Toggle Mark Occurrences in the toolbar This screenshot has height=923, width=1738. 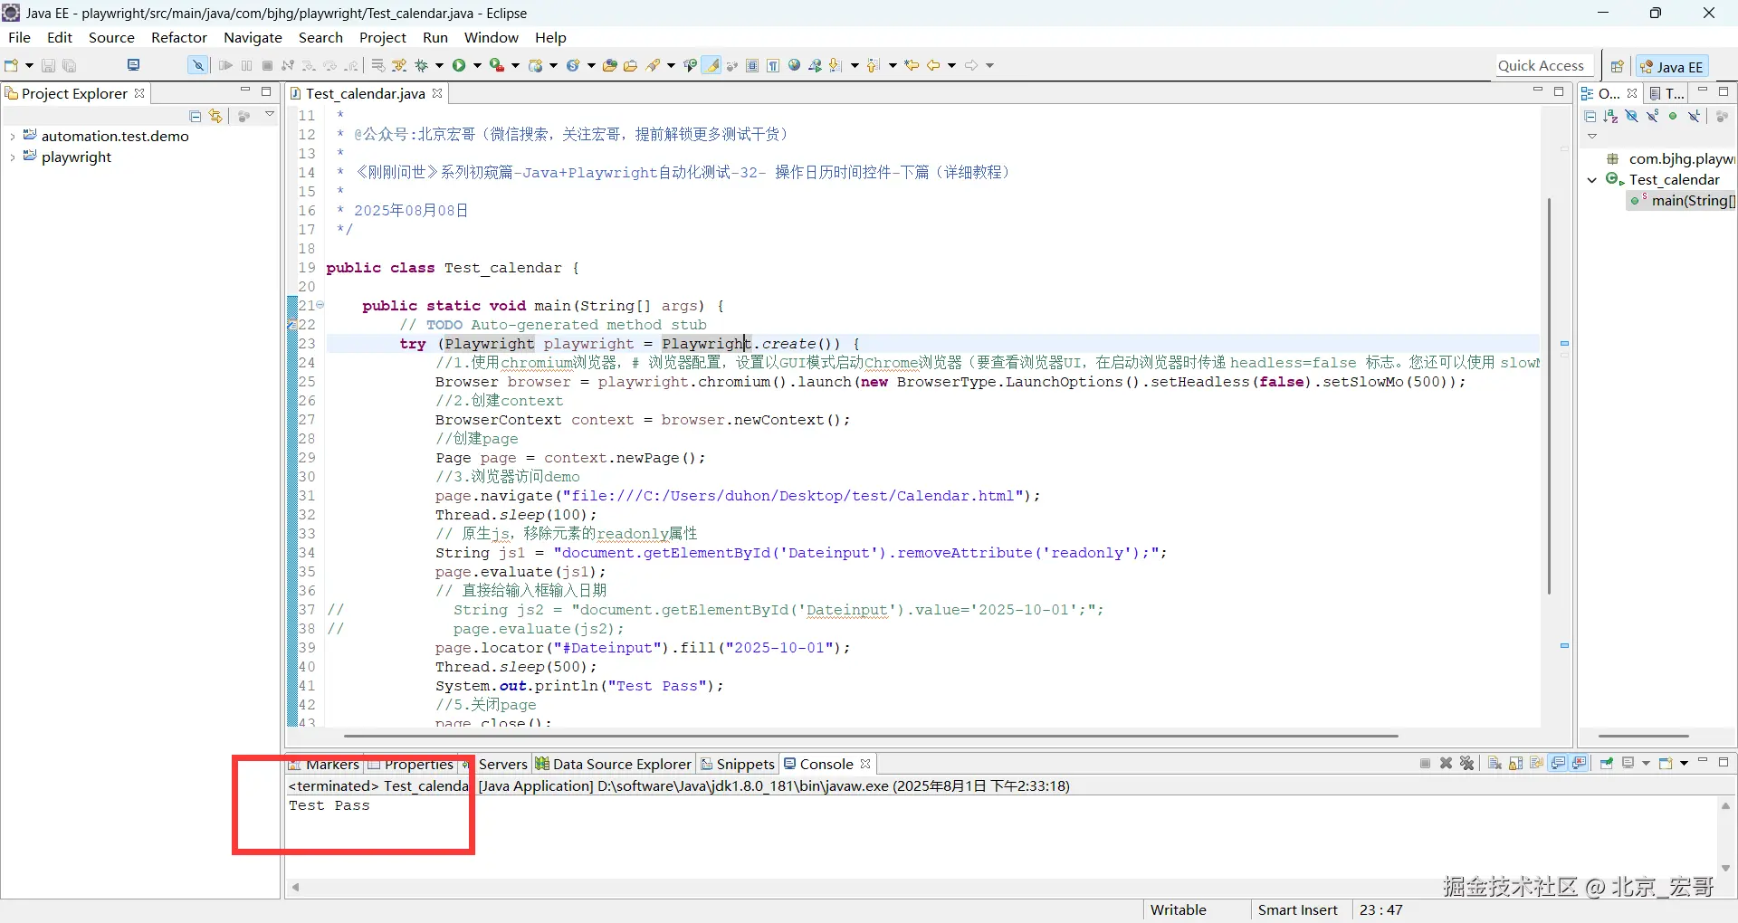(712, 65)
